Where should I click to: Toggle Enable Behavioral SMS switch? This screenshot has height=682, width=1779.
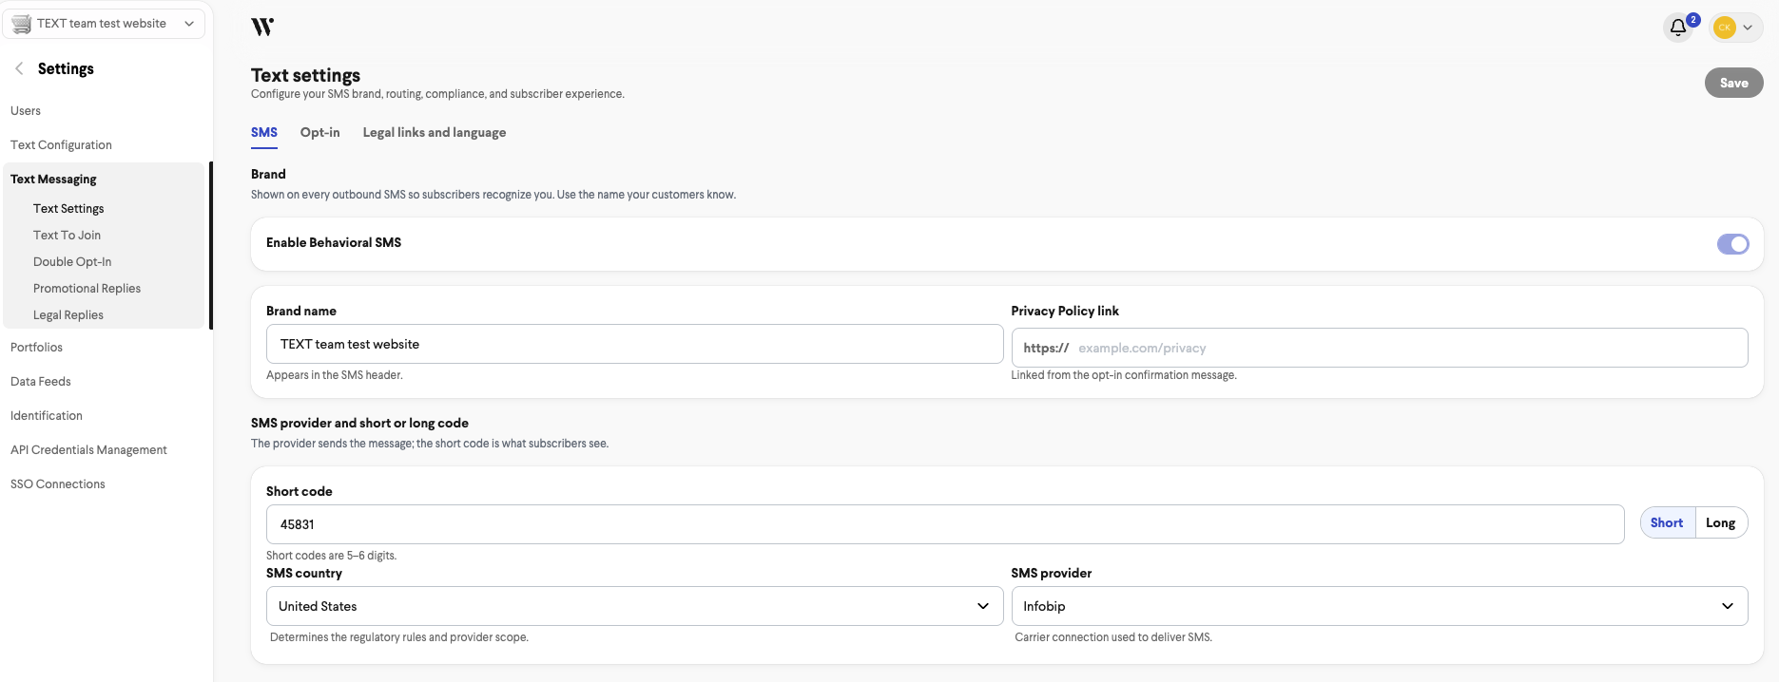pos(1732,244)
